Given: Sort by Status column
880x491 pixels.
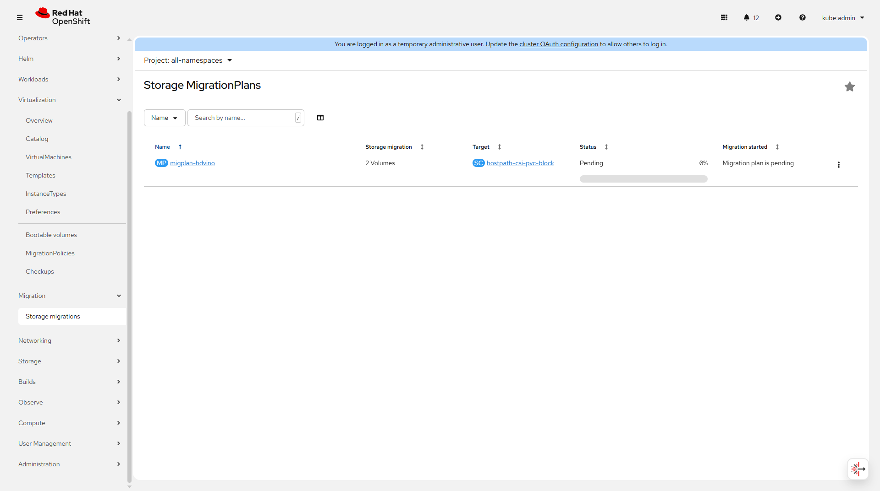Looking at the screenshot, I should click(x=606, y=147).
